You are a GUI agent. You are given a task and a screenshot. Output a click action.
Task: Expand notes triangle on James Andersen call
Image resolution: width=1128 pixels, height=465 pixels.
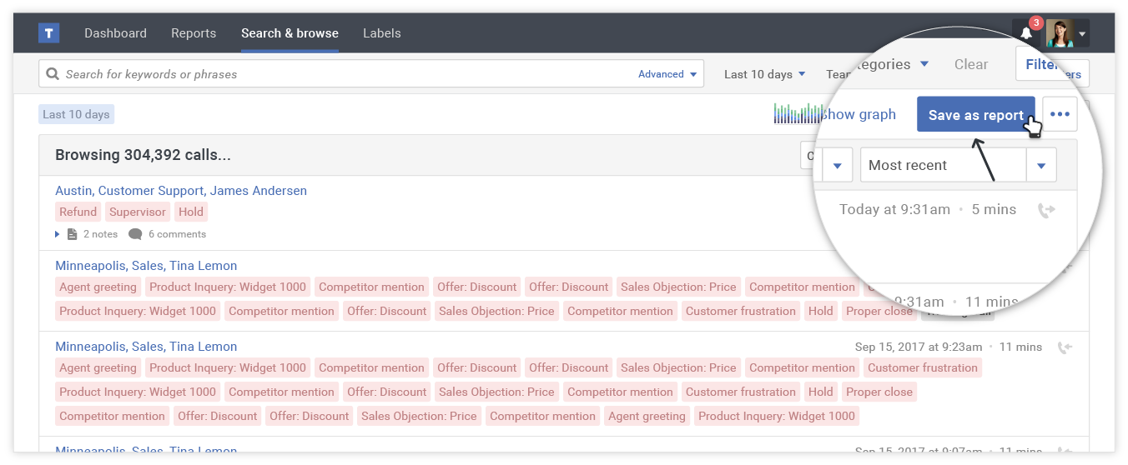(58, 234)
